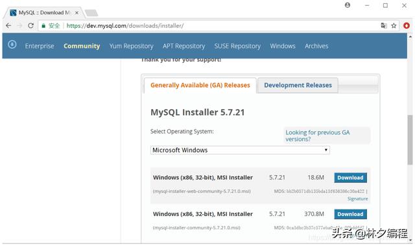Select Generally Available (GA) Releases tab
This screenshot has width=415, height=246.
coord(200,85)
